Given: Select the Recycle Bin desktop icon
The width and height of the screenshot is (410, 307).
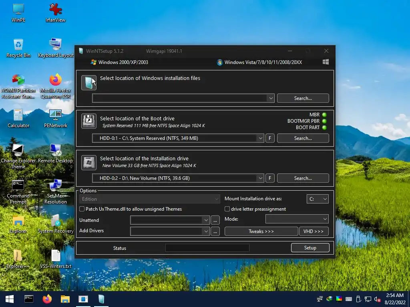Looking at the screenshot, I should click(x=18, y=48).
